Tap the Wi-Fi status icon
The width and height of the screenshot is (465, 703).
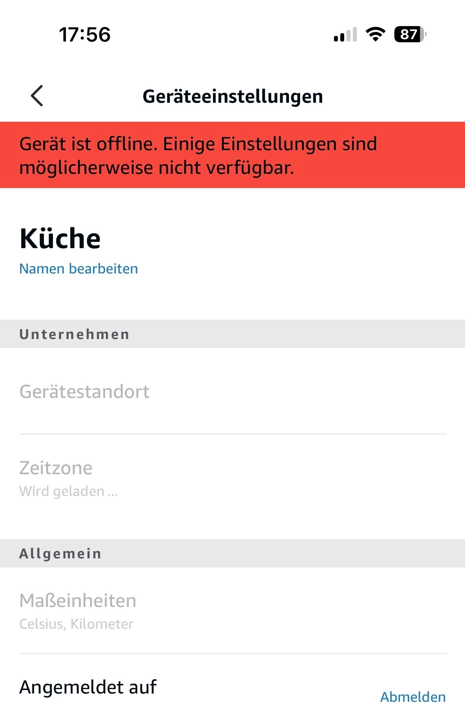[x=375, y=34]
